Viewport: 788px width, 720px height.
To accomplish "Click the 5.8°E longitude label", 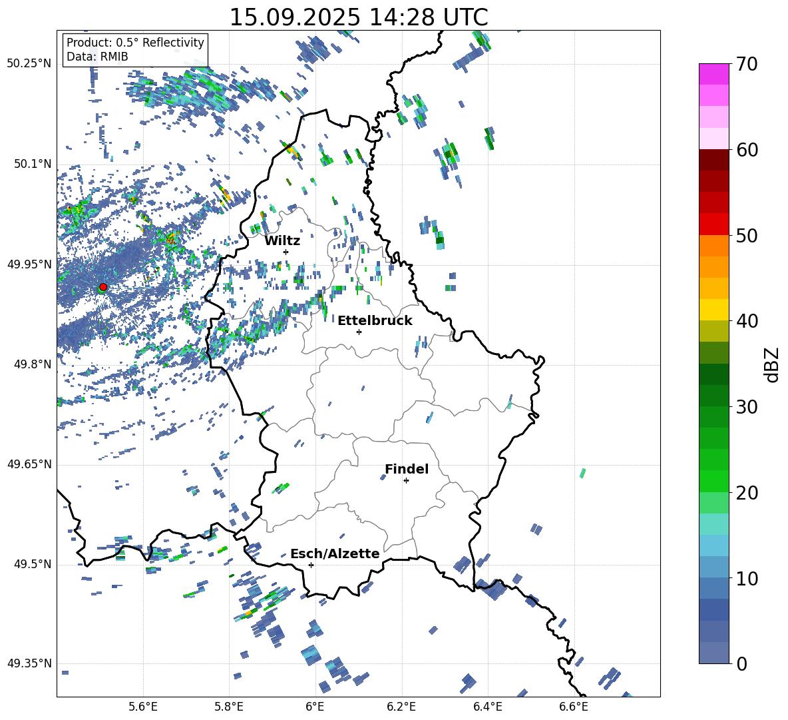I will [229, 707].
